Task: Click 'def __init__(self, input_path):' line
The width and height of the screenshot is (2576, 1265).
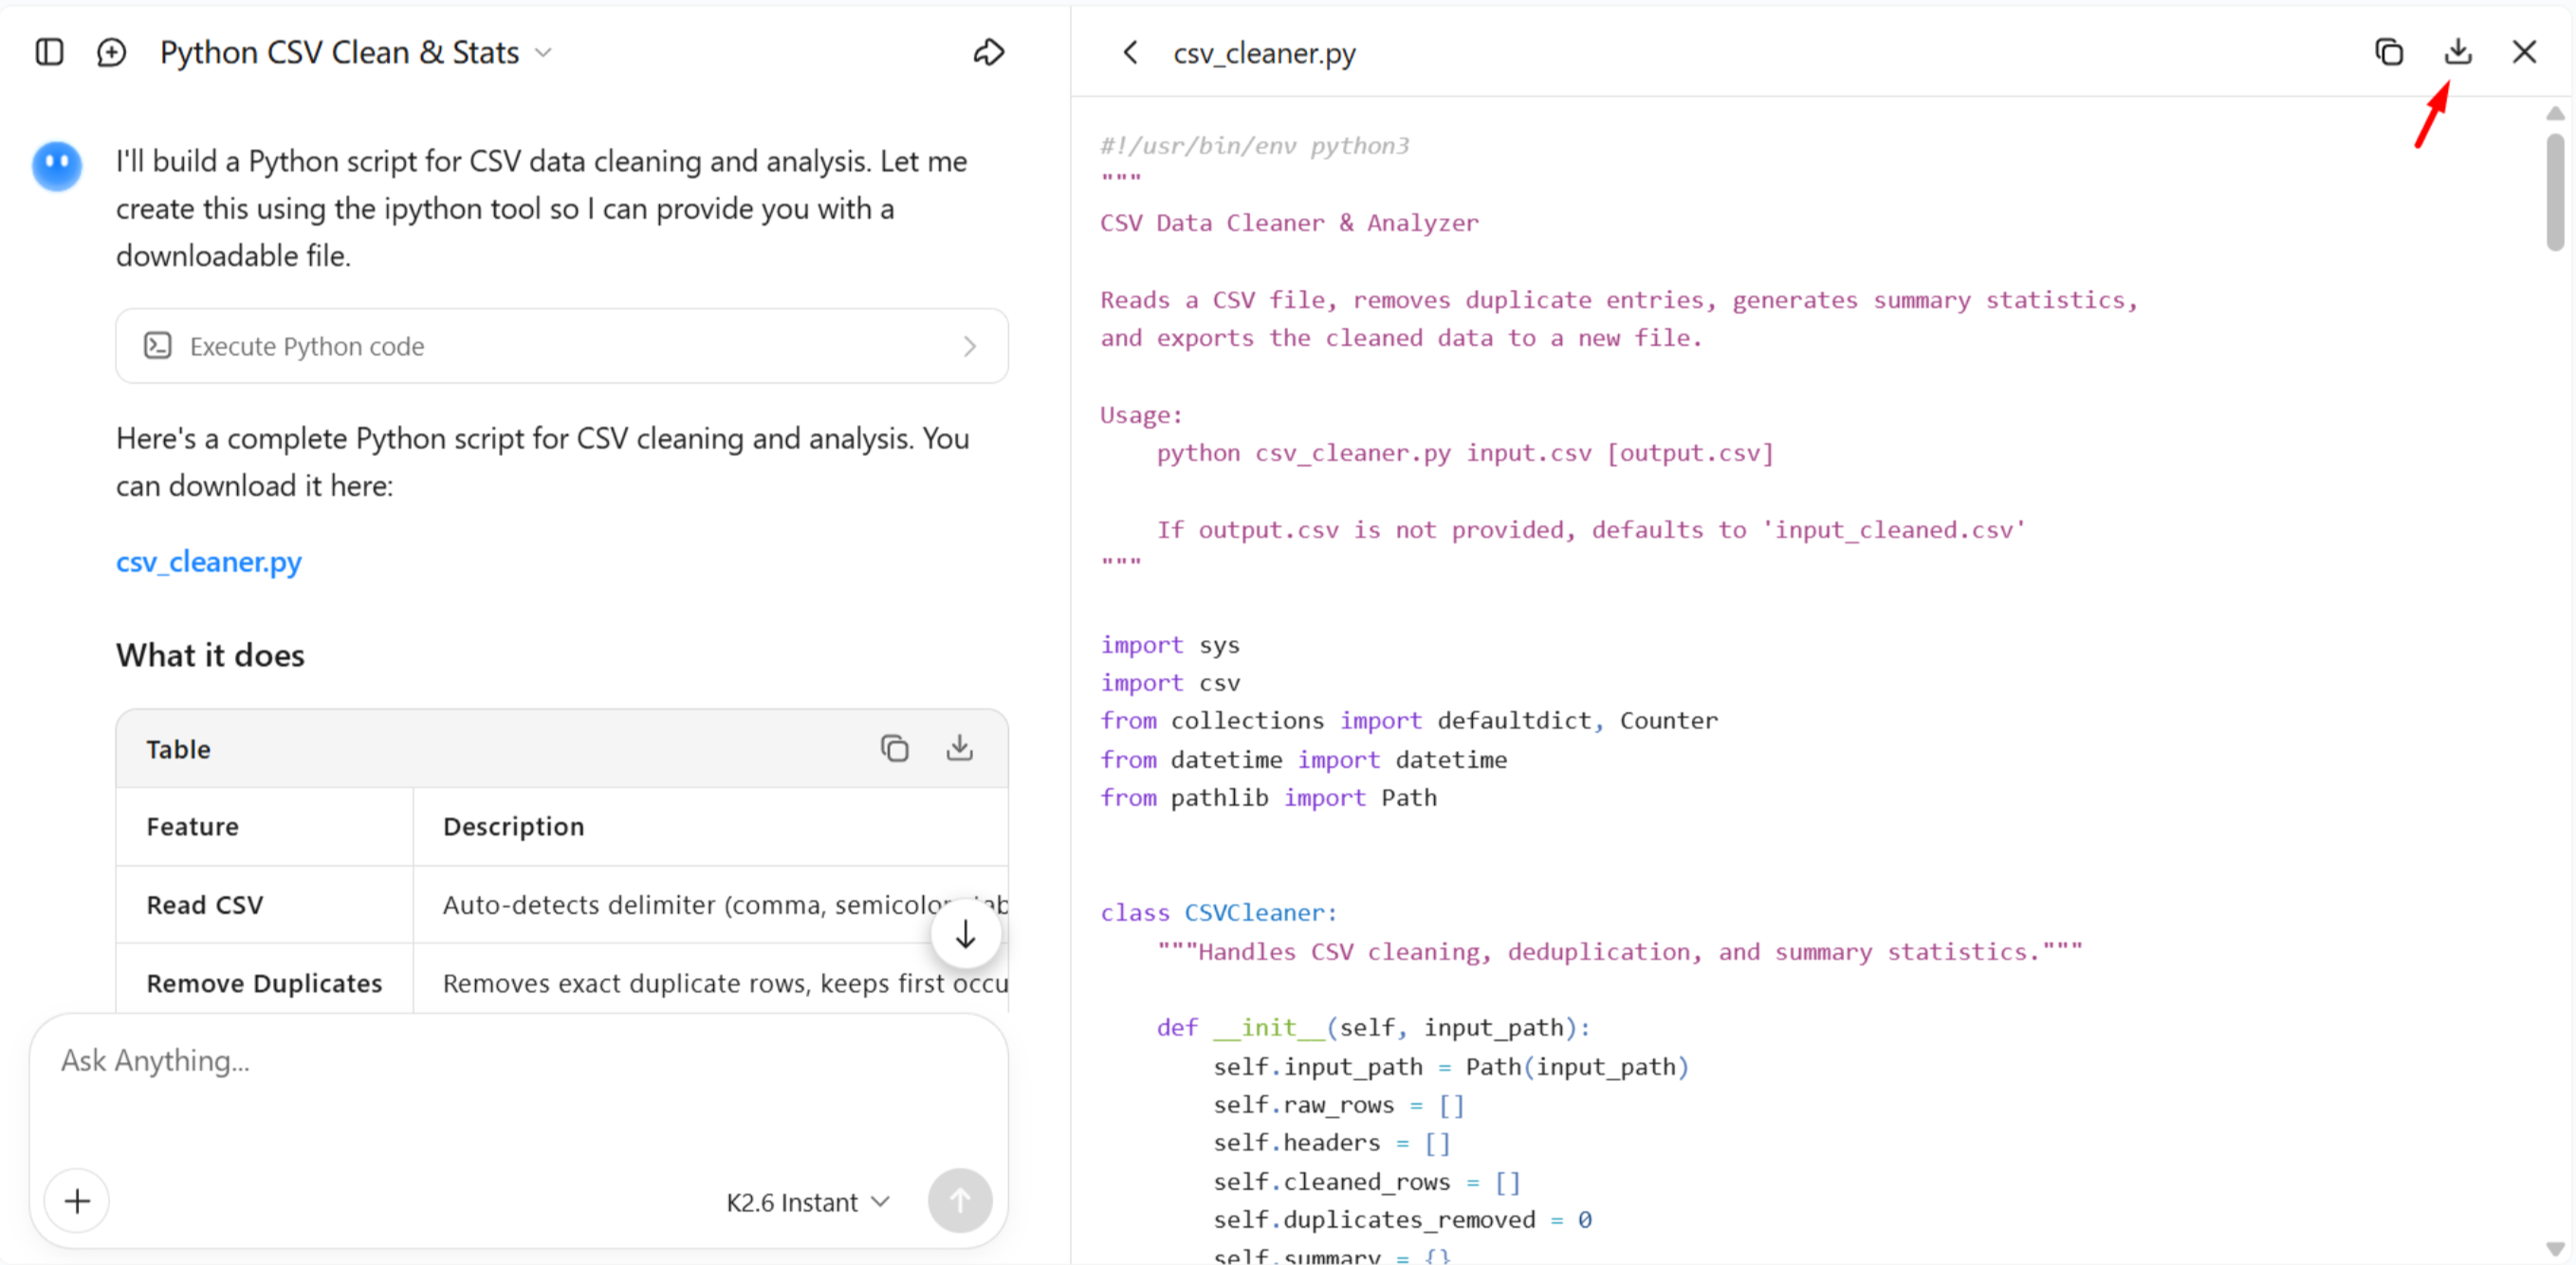Action: (1373, 1028)
